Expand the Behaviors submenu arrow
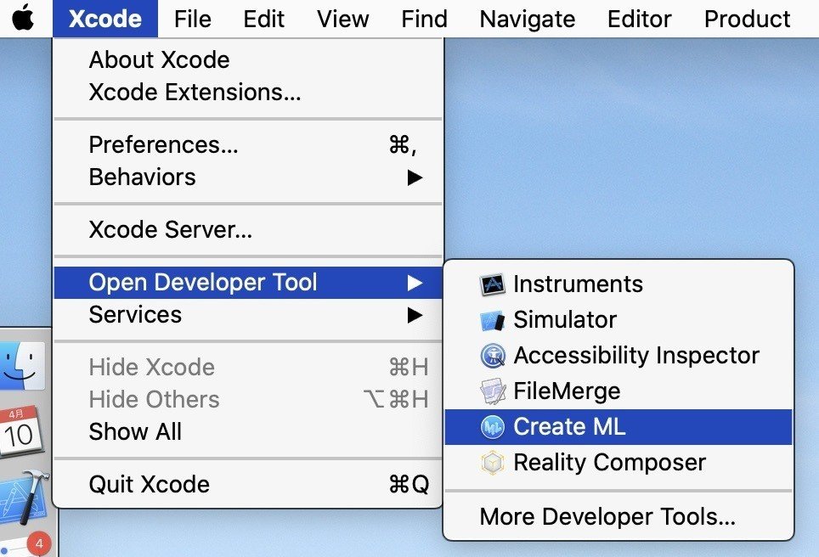This screenshot has height=557, width=819. point(415,177)
